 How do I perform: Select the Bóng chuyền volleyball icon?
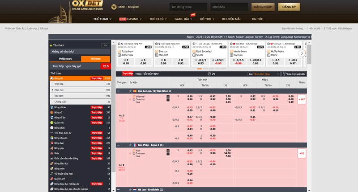[52, 138]
